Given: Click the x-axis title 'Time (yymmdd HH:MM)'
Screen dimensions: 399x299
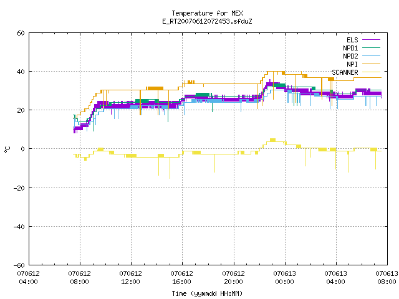Looking at the screenshot, I should 207,293.
